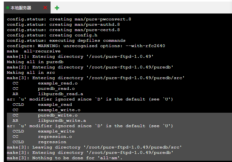
Task: Click the 'CC example_read.o' line
Action: point(45,83)
